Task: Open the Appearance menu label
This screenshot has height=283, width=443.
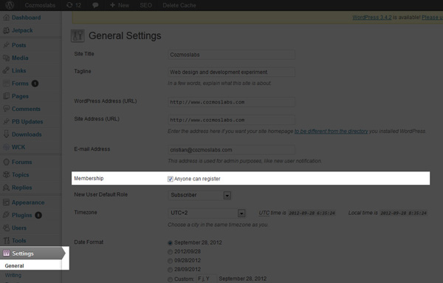Action: [28, 202]
